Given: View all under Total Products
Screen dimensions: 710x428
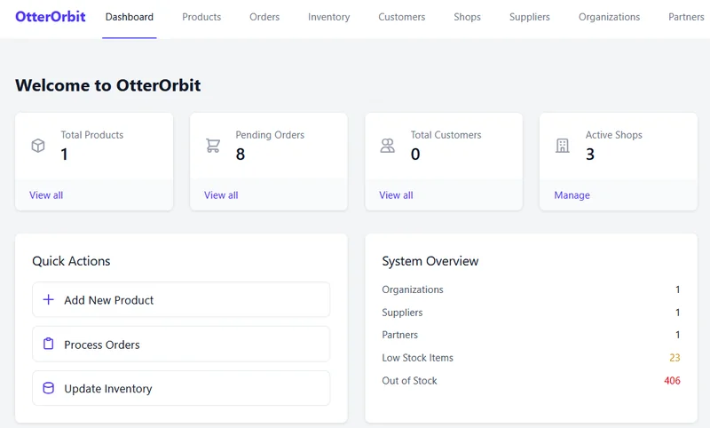Looking at the screenshot, I should (46, 195).
